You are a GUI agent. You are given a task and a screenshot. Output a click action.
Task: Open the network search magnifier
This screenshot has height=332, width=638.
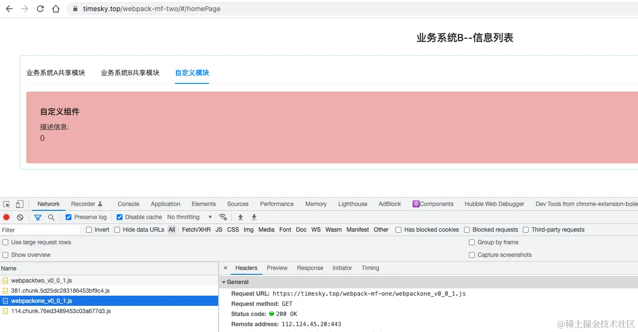[51, 217]
